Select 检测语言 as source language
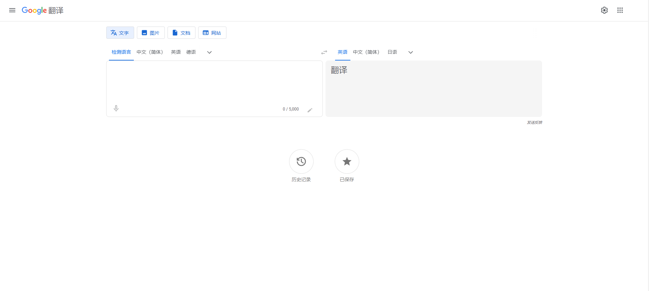Image resolution: width=649 pixels, height=291 pixels. [121, 52]
